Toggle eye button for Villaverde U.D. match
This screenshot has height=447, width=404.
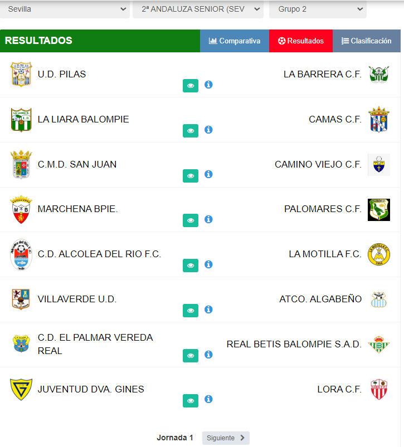coord(191,311)
